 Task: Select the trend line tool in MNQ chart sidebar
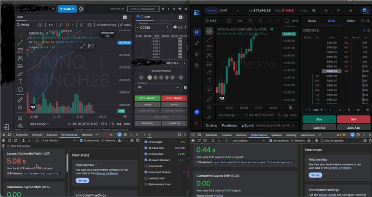[20, 43]
